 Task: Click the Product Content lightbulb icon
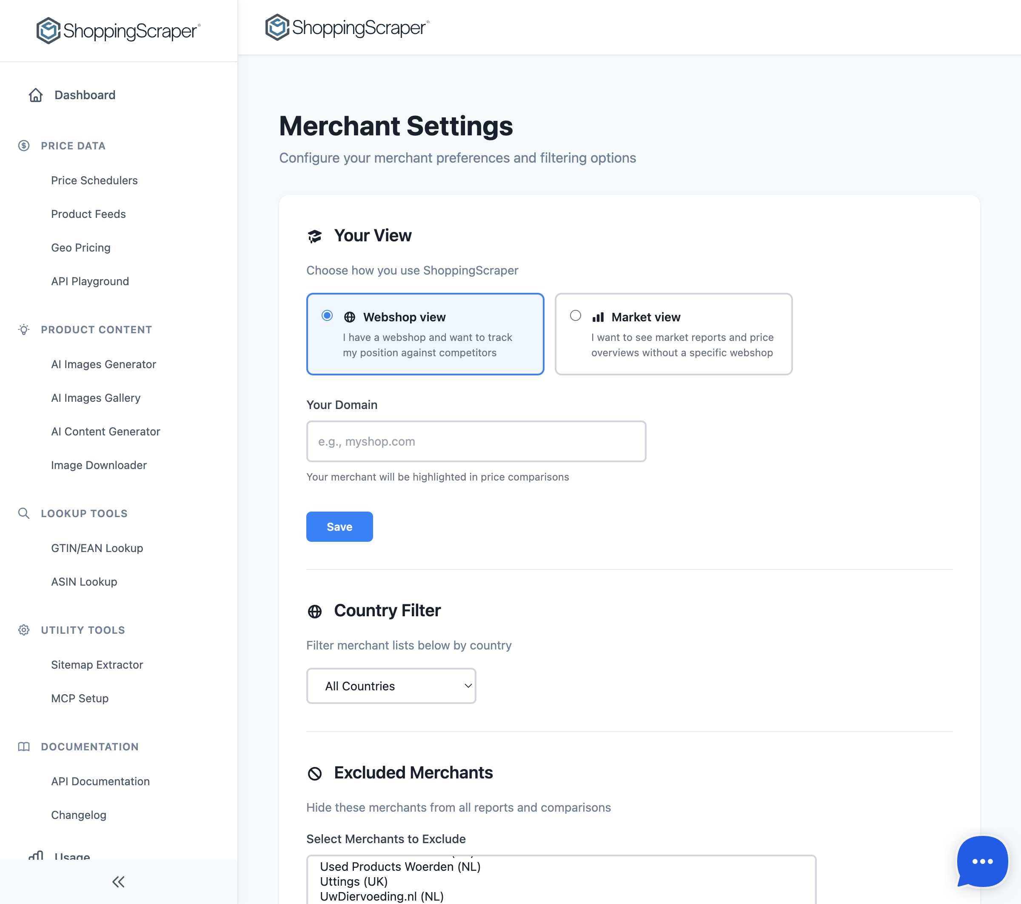pos(23,329)
